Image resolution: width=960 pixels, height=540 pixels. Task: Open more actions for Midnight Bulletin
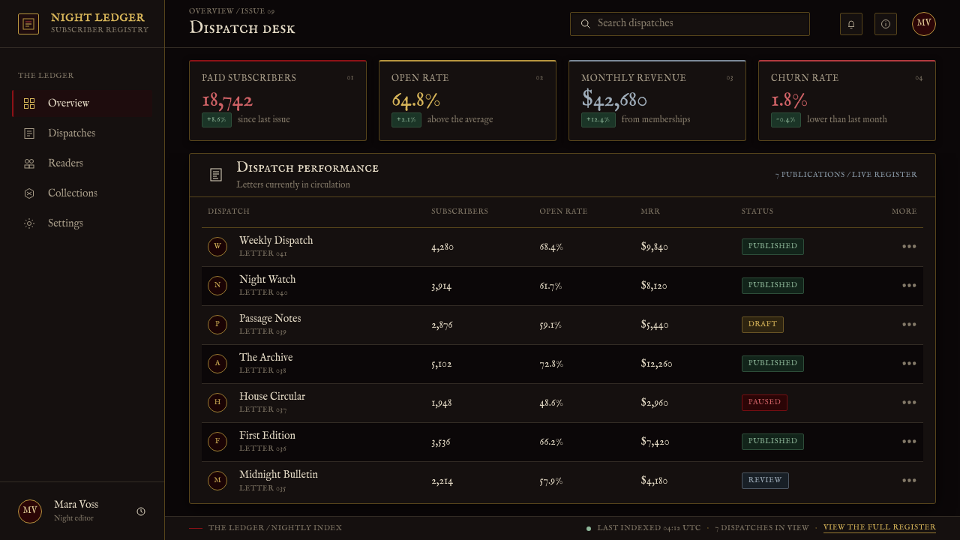coord(910,481)
